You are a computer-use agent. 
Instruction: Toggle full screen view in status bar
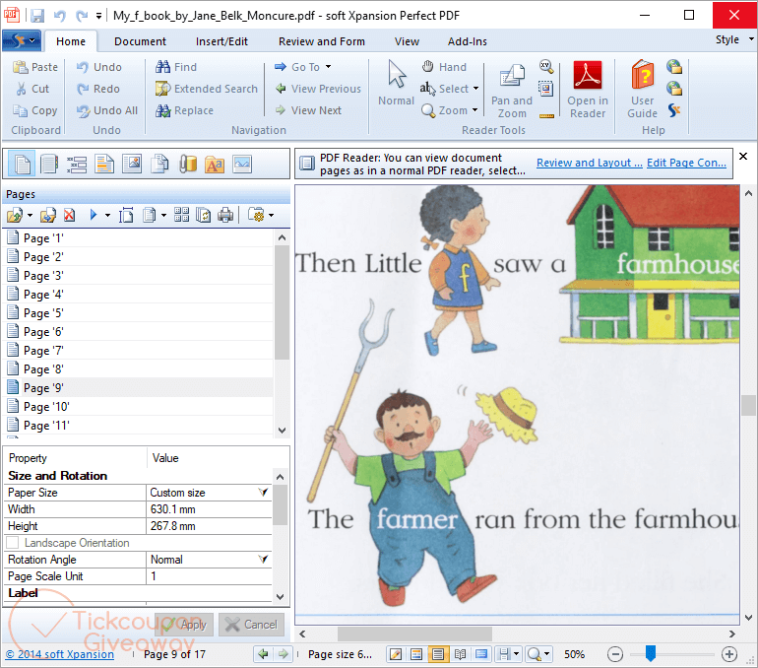click(x=481, y=654)
